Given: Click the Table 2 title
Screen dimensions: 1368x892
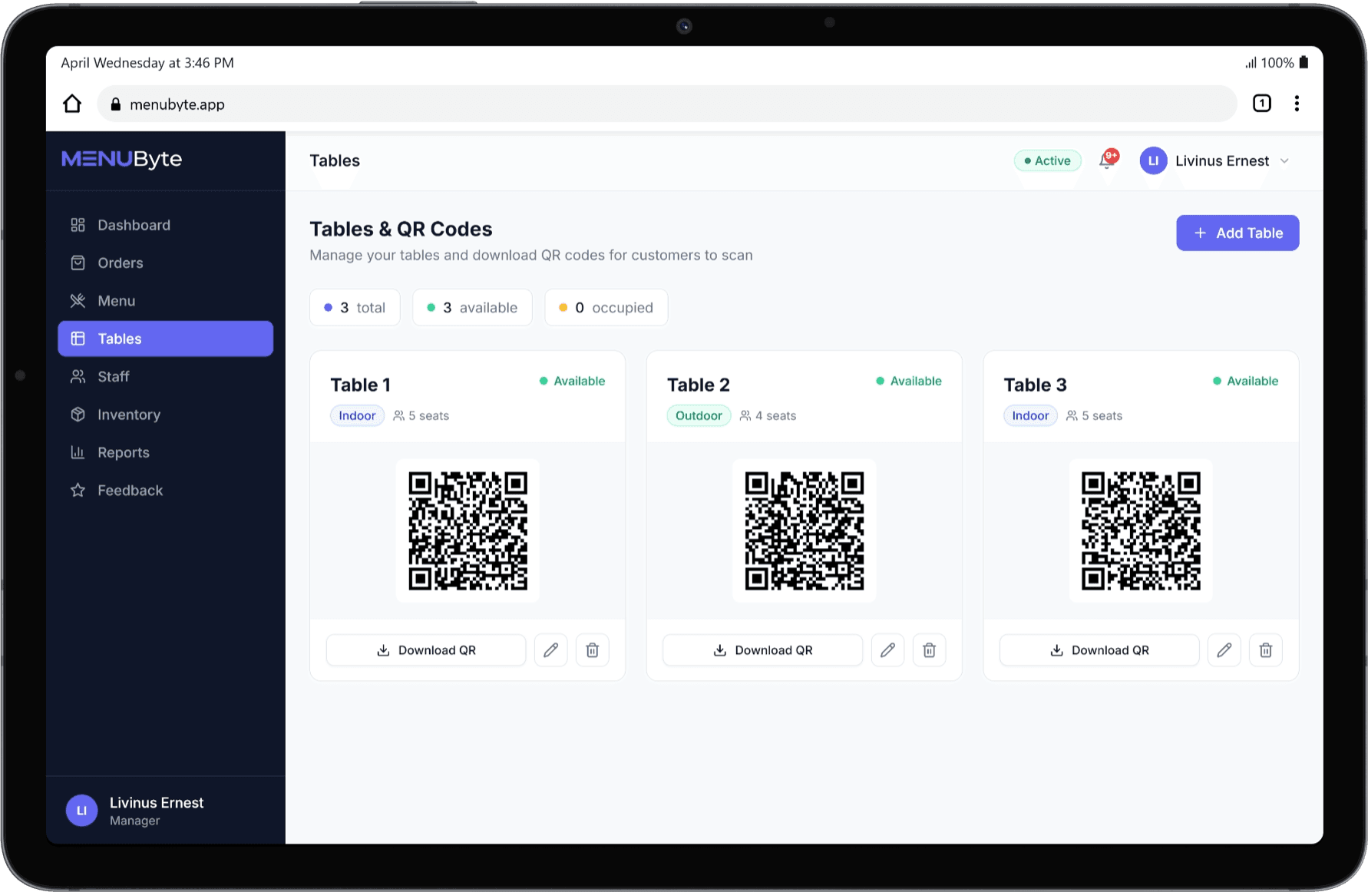Looking at the screenshot, I should (698, 385).
